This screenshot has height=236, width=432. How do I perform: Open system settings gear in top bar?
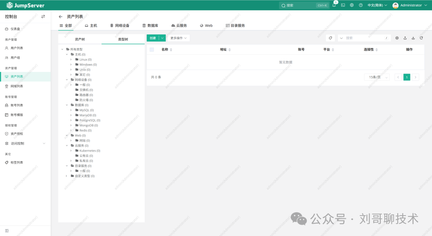coord(352,5)
